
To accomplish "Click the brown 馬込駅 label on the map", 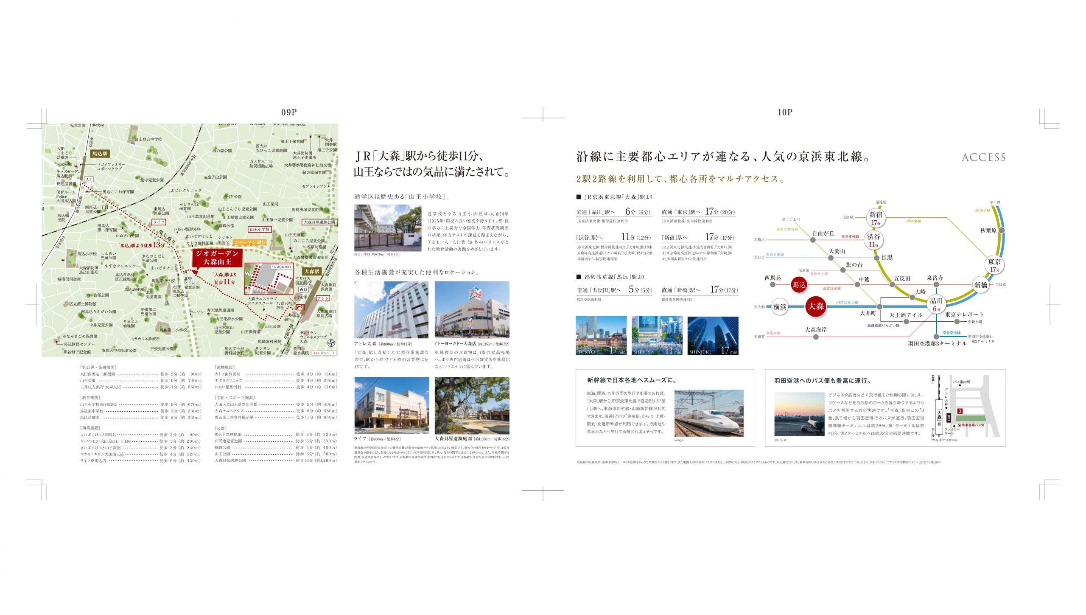I will [100, 154].
